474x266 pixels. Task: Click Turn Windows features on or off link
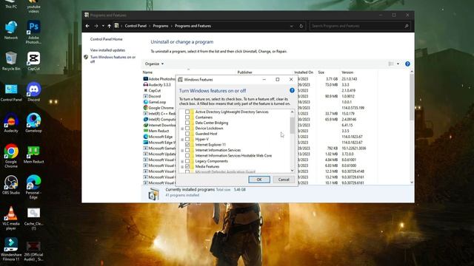[x=113, y=59]
